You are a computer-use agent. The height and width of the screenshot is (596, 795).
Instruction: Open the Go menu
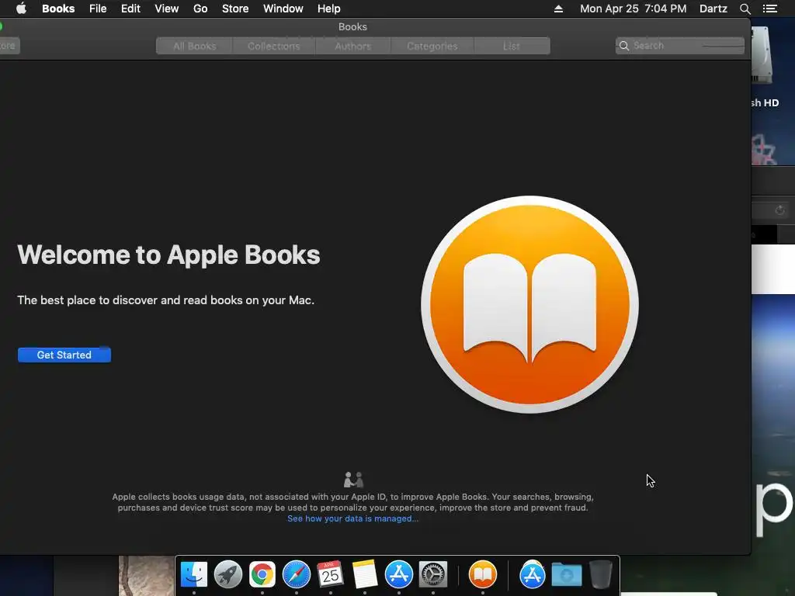[x=200, y=9]
